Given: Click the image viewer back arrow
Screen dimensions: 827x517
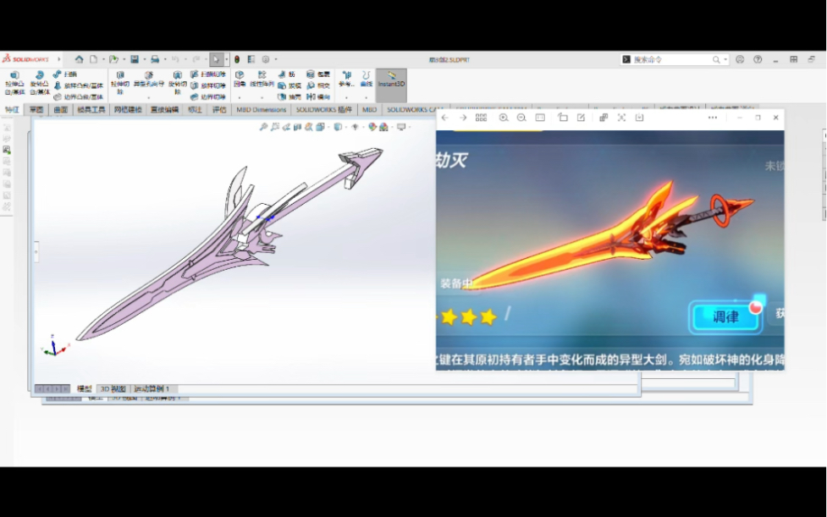Looking at the screenshot, I should pos(444,118).
